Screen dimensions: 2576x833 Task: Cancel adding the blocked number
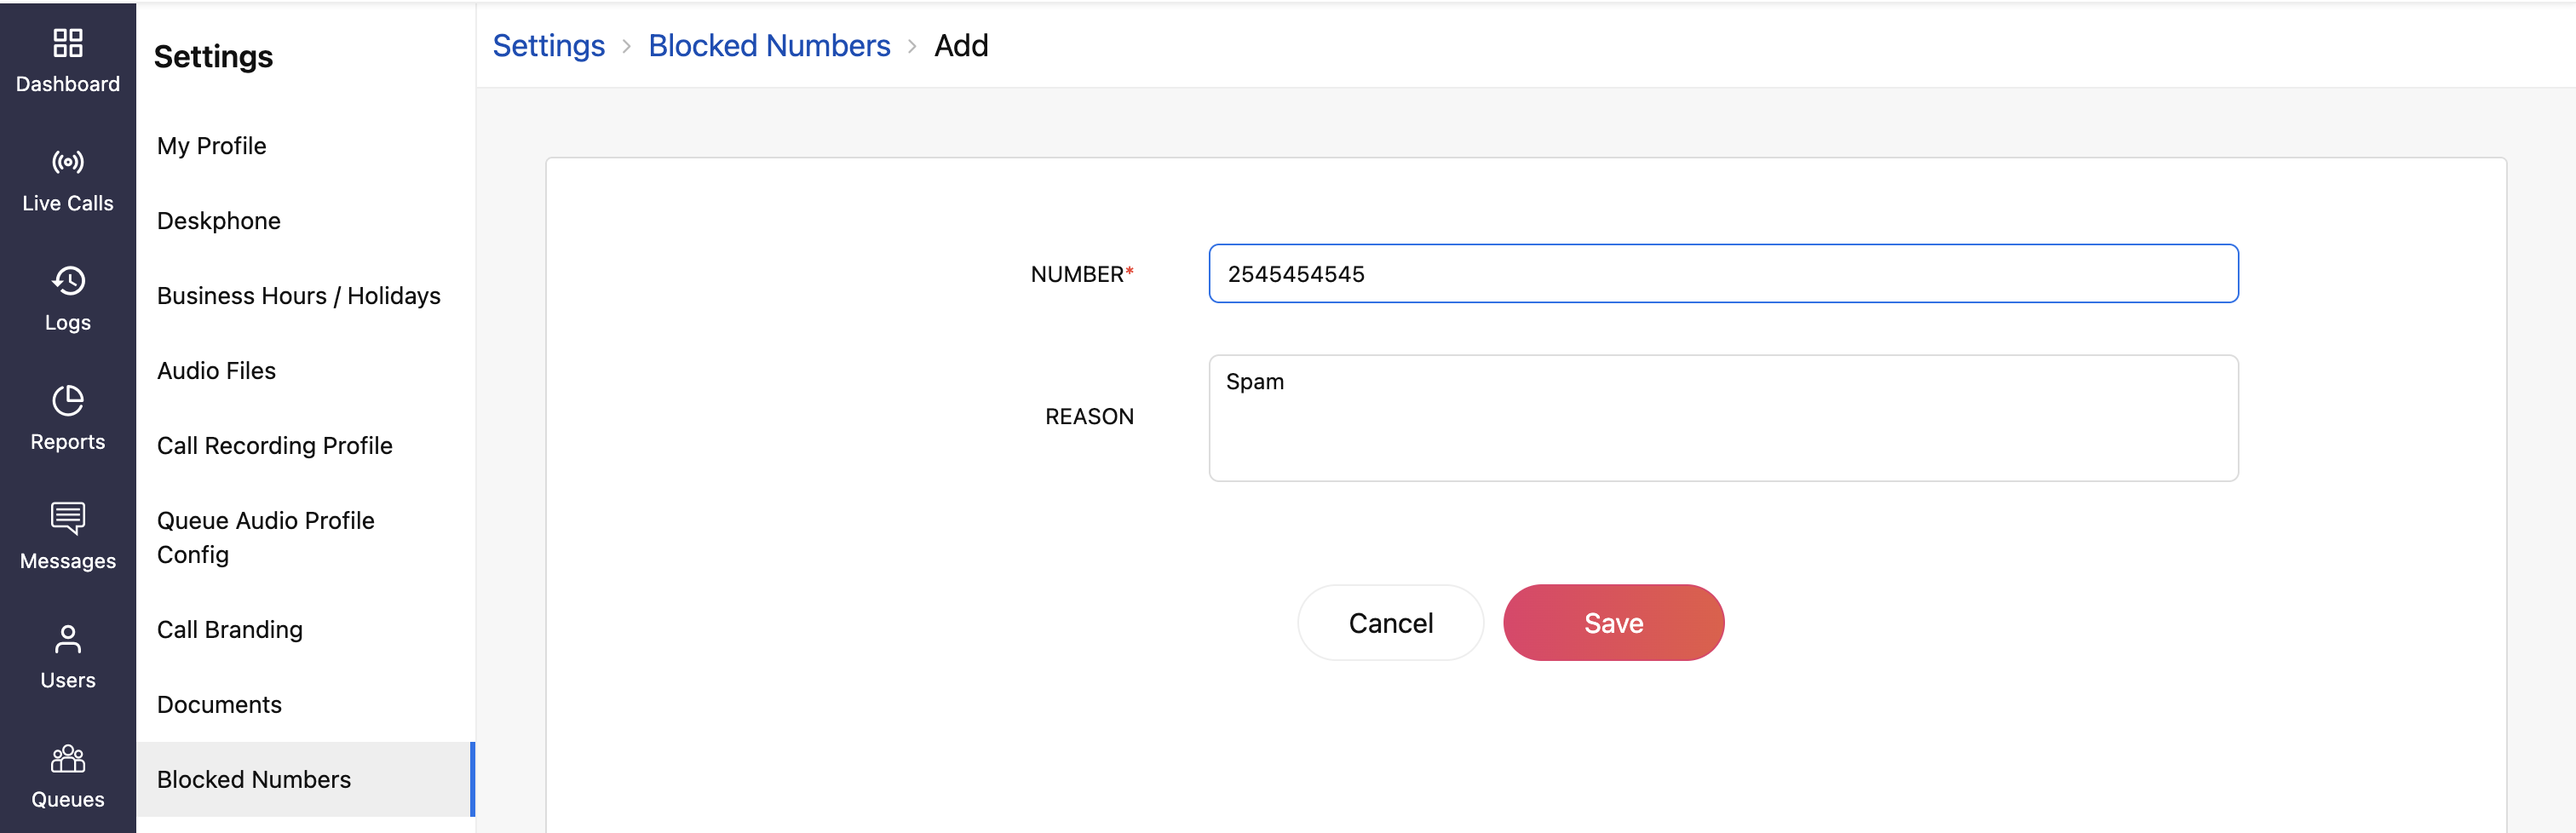[x=1390, y=623]
